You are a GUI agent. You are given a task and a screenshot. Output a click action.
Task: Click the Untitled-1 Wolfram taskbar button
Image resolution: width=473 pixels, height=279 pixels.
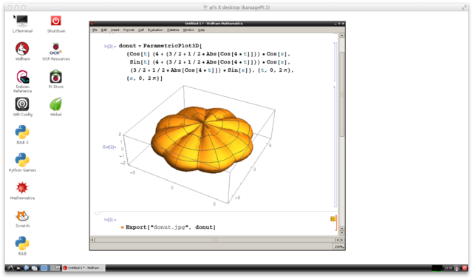84,268
